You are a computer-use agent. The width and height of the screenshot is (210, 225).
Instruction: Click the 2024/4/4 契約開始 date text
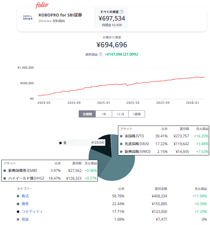(52, 21)
